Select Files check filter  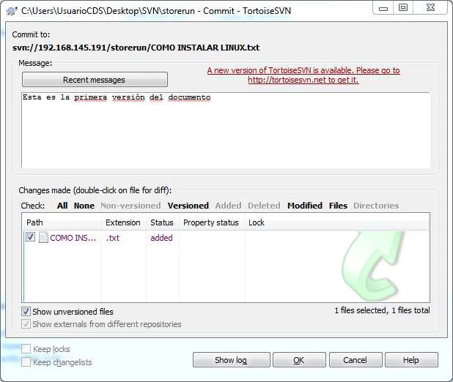click(338, 206)
